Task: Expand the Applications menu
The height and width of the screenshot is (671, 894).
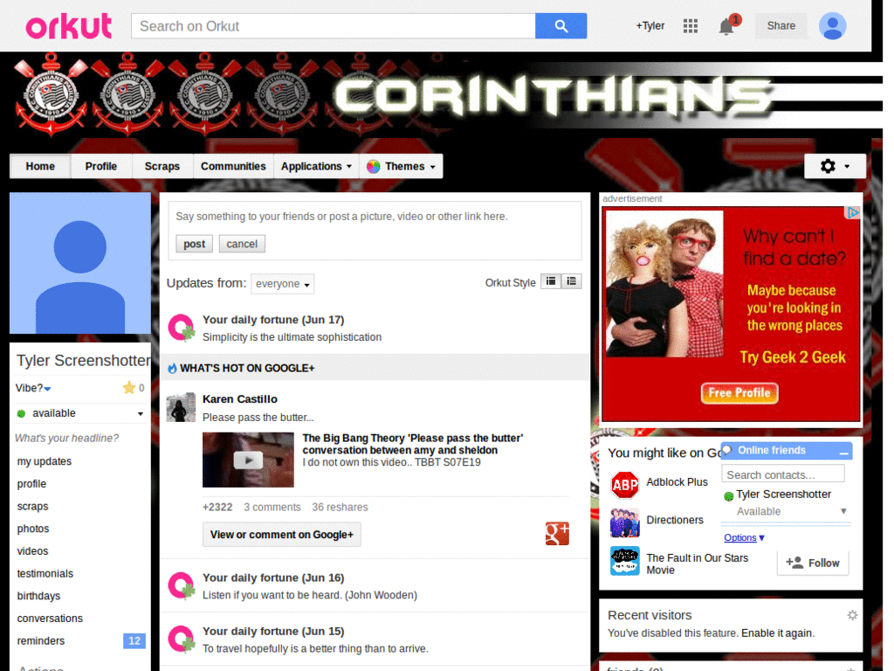Action: tap(316, 167)
